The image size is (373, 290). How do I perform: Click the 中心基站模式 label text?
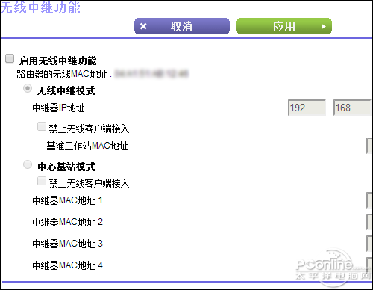click(66, 167)
